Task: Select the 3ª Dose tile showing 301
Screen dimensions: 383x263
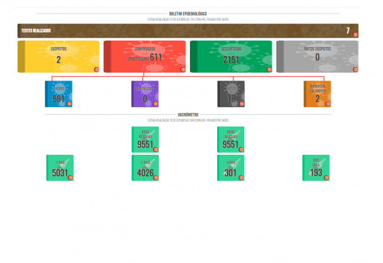Action: (x=231, y=168)
